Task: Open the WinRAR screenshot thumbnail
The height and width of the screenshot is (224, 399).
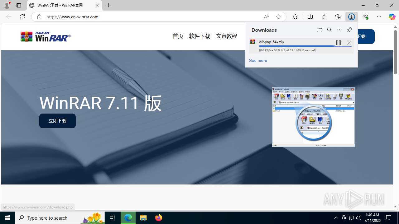Action: click(313, 117)
